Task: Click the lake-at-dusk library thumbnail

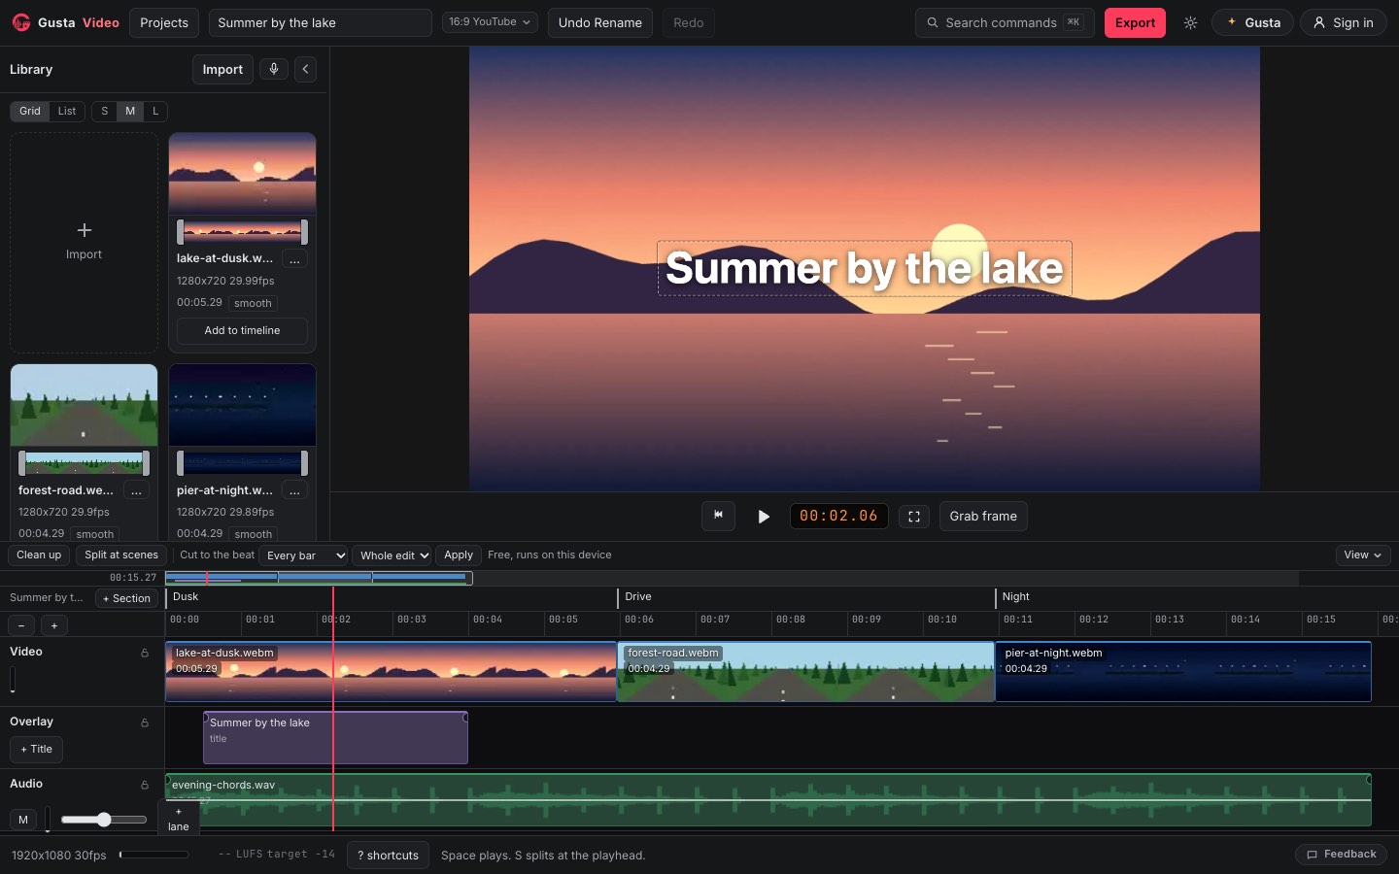Action: coord(242,173)
